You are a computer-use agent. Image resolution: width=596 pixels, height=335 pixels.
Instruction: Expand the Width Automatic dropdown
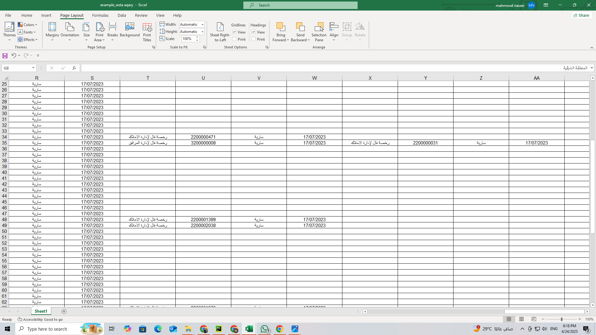point(202,25)
